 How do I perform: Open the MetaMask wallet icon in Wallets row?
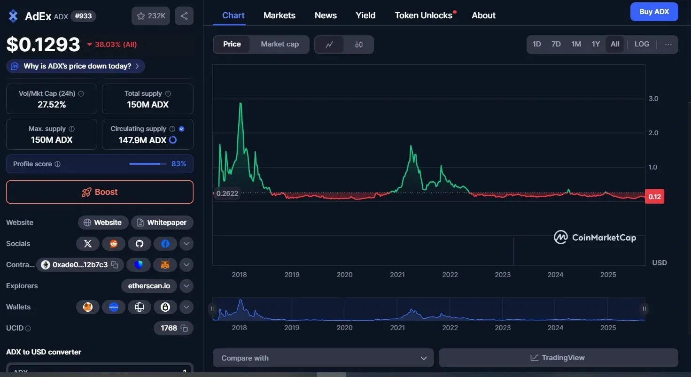(88, 307)
